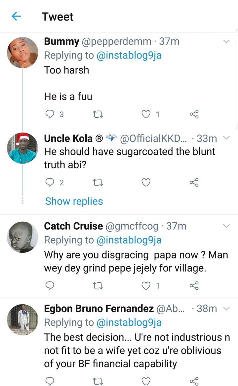Reply to Catch Cruise's tweet
The height and width of the screenshot is (386, 238).
pyautogui.click(x=50, y=286)
